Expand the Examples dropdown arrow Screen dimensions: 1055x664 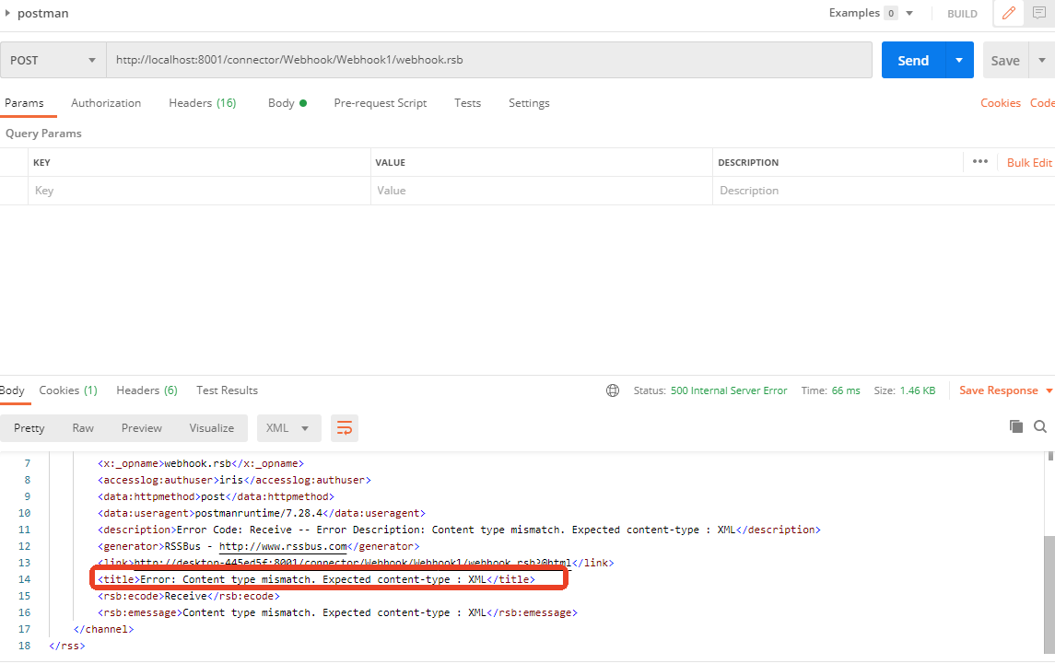909,14
